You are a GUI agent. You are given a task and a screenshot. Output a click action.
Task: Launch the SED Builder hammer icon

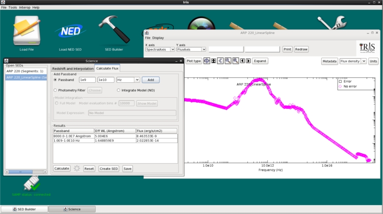click(114, 29)
